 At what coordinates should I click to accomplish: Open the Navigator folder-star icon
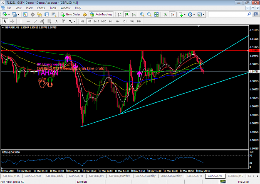[40, 15]
